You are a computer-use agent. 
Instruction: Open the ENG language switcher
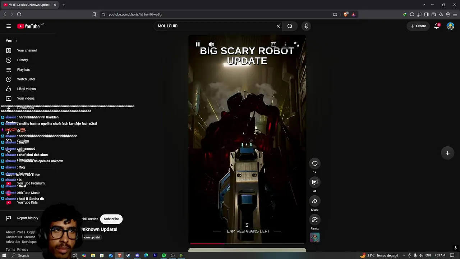coord(428,255)
